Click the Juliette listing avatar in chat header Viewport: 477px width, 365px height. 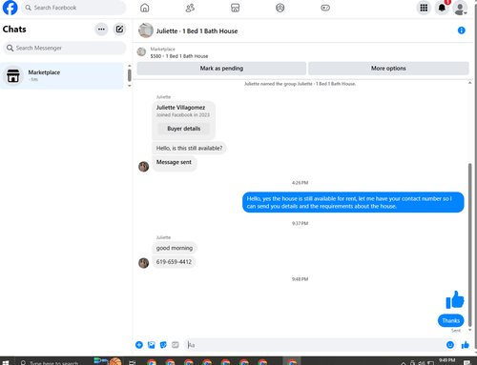[x=146, y=30]
